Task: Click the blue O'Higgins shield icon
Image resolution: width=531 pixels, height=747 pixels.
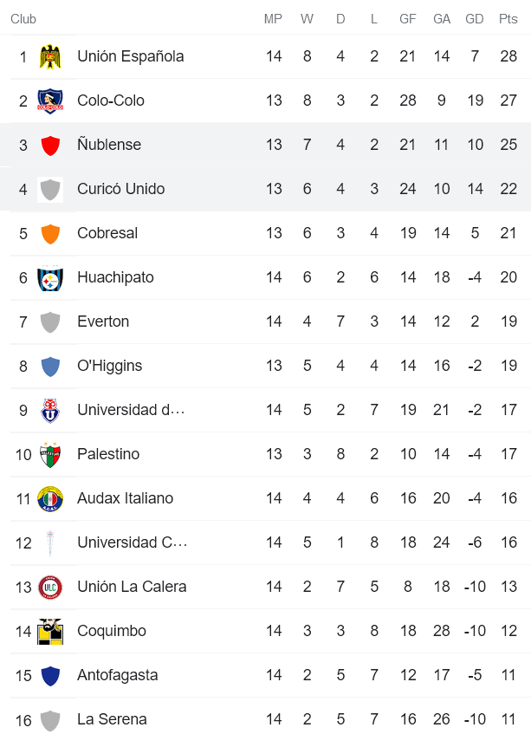Action: click(x=50, y=367)
